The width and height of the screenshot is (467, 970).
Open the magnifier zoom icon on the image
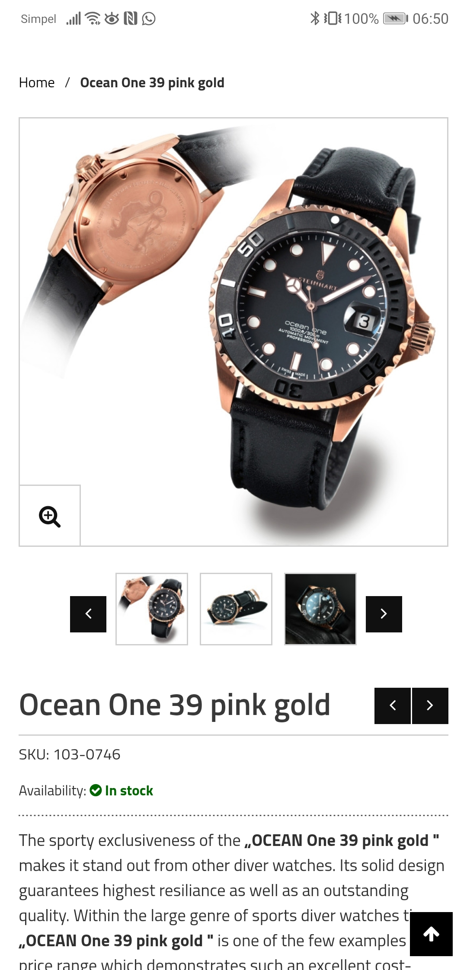[x=50, y=516]
